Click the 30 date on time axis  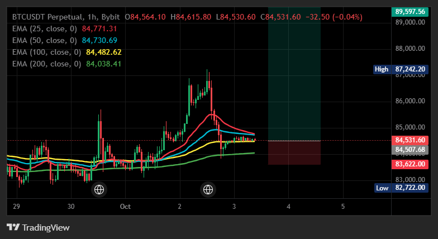click(x=71, y=207)
